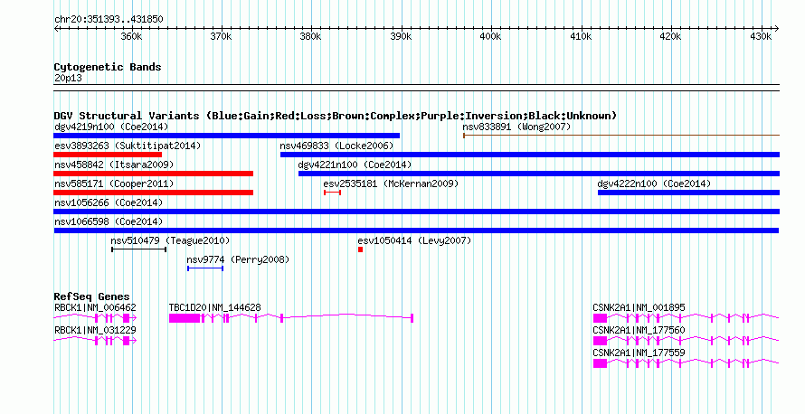Screen dimensions: 805x414
Task: Click the CSNK2A1|NM_001895 label text
Action: coord(639,308)
